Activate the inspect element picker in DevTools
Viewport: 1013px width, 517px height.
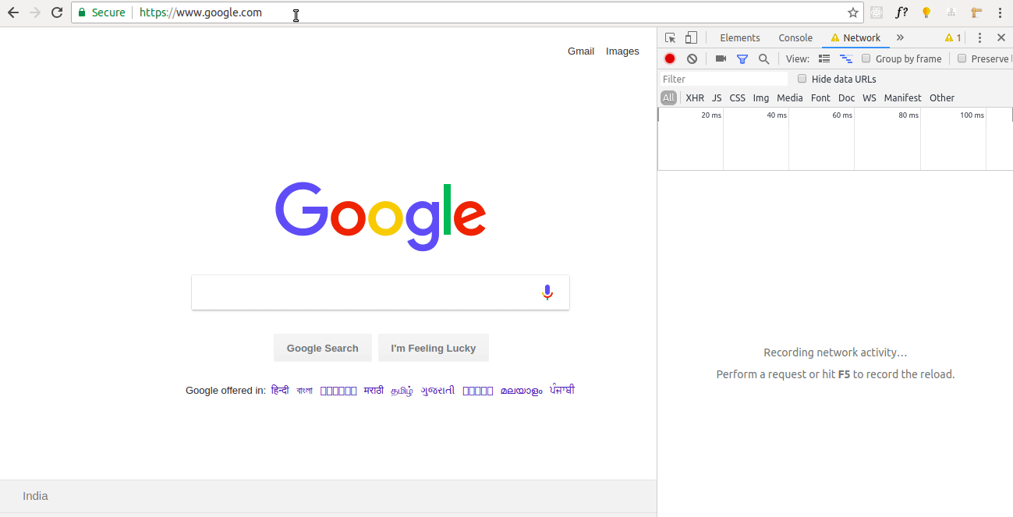click(670, 37)
